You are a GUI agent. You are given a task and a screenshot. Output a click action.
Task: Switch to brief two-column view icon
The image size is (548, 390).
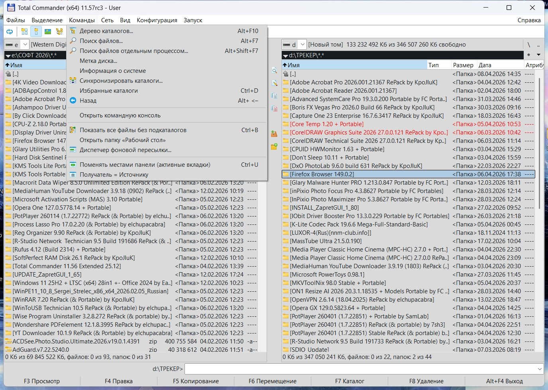click(x=24, y=31)
